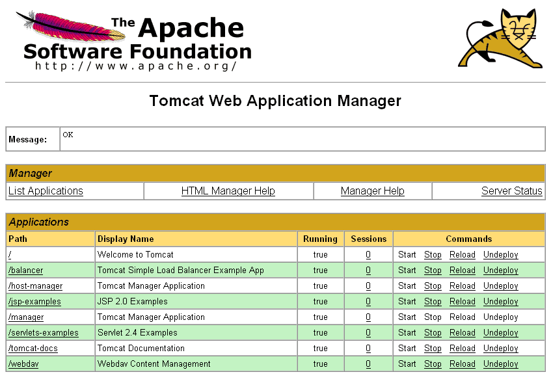Undeploy the /tomcat-docs application
551x383 pixels.
click(501, 349)
